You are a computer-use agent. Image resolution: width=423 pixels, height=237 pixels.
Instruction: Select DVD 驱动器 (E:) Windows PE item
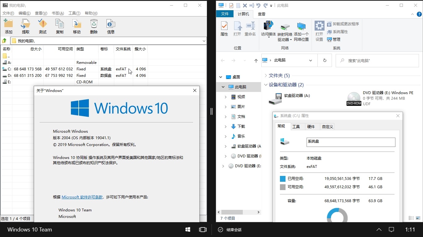point(380,98)
